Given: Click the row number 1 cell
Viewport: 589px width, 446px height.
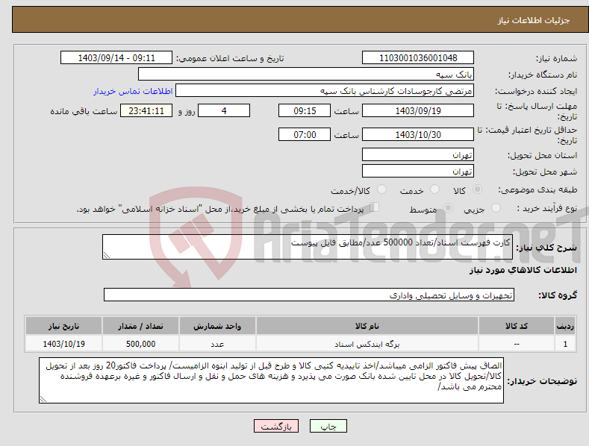Looking at the screenshot, I should pyautogui.click(x=565, y=344).
